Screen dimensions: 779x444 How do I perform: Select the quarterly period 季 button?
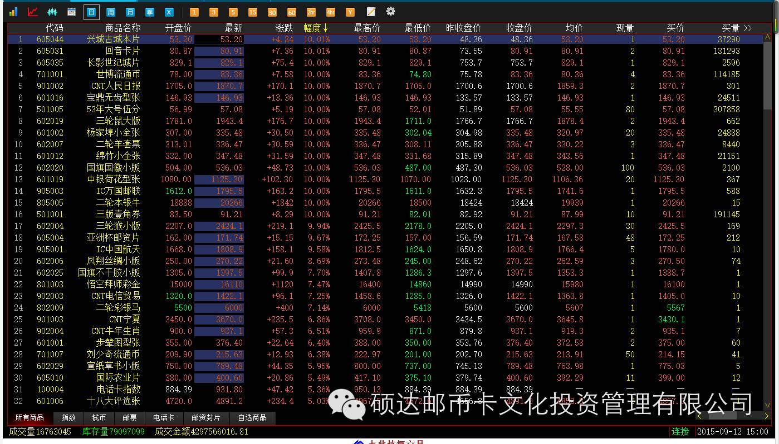pos(149,12)
